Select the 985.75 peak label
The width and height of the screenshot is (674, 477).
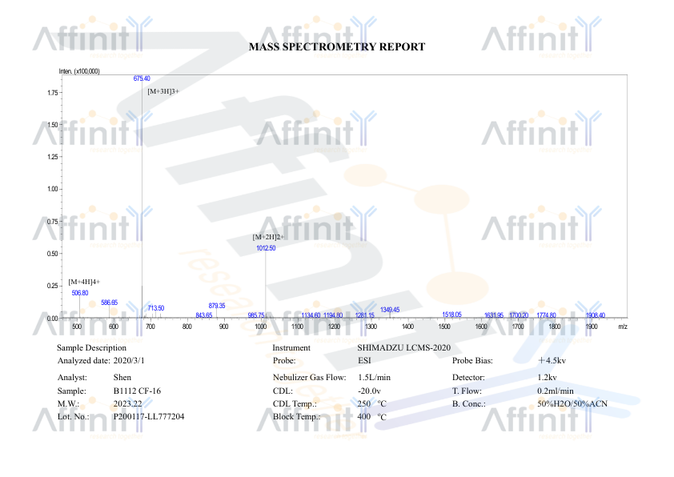point(256,315)
